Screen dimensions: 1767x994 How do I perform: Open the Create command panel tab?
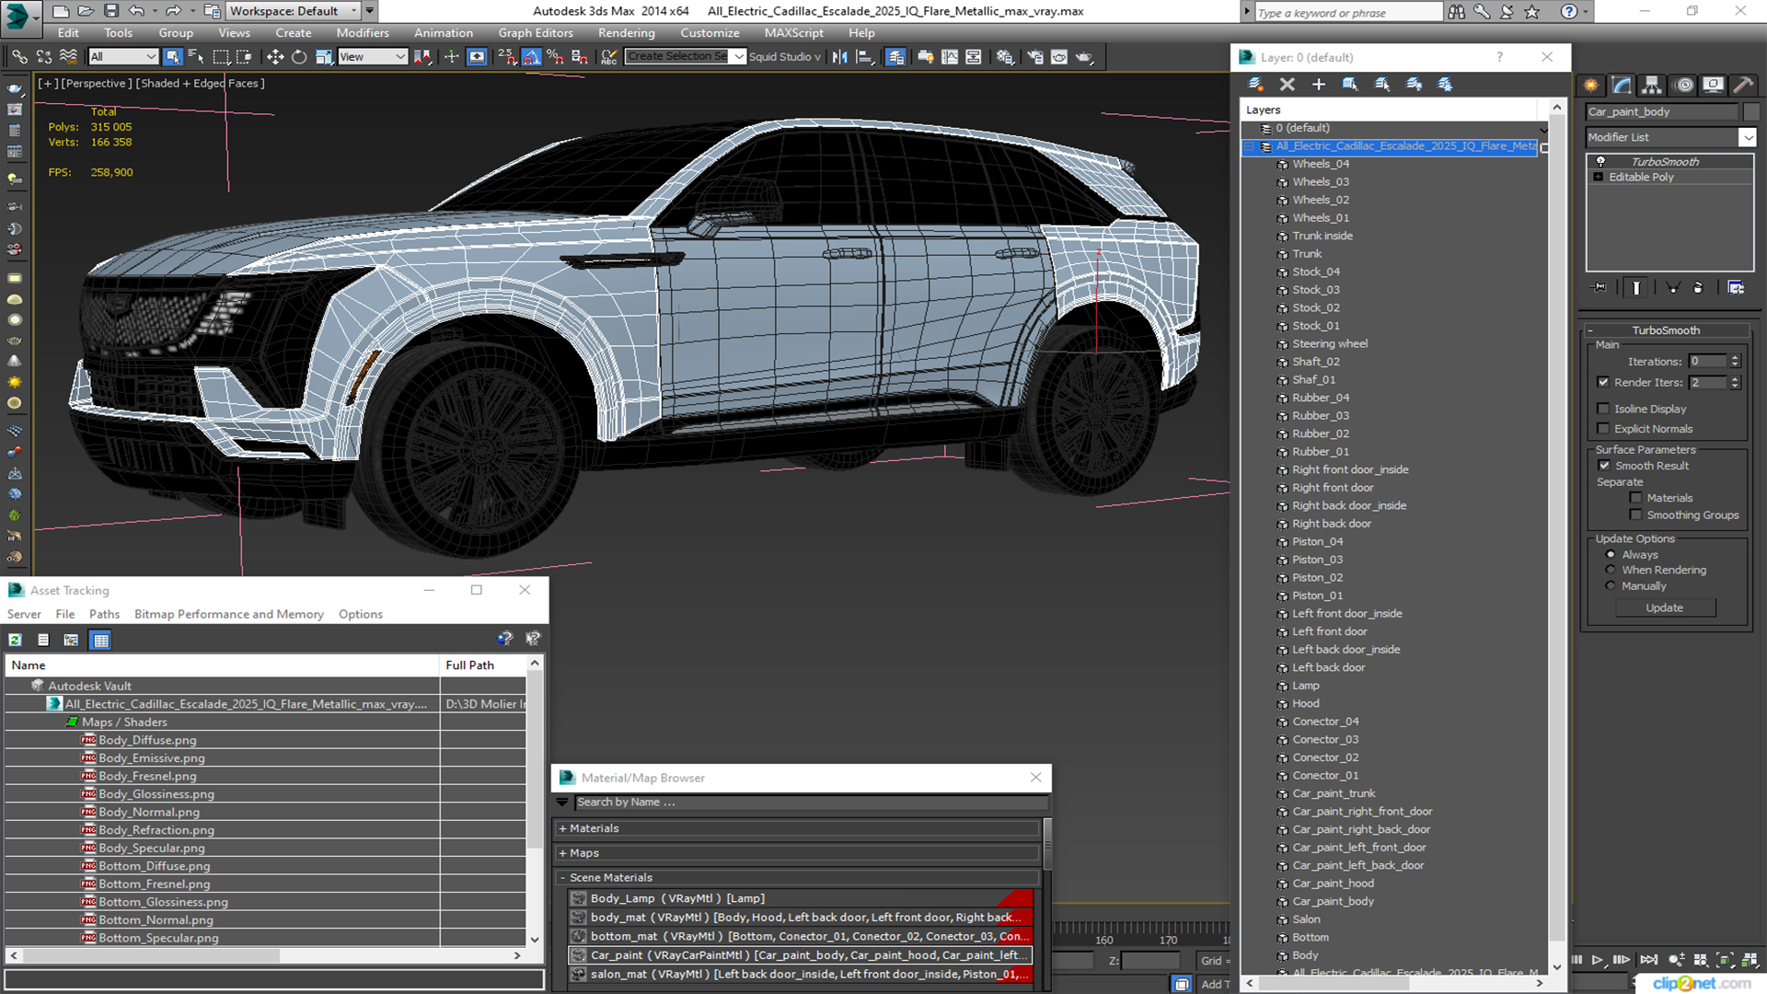tap(1590, 85)
